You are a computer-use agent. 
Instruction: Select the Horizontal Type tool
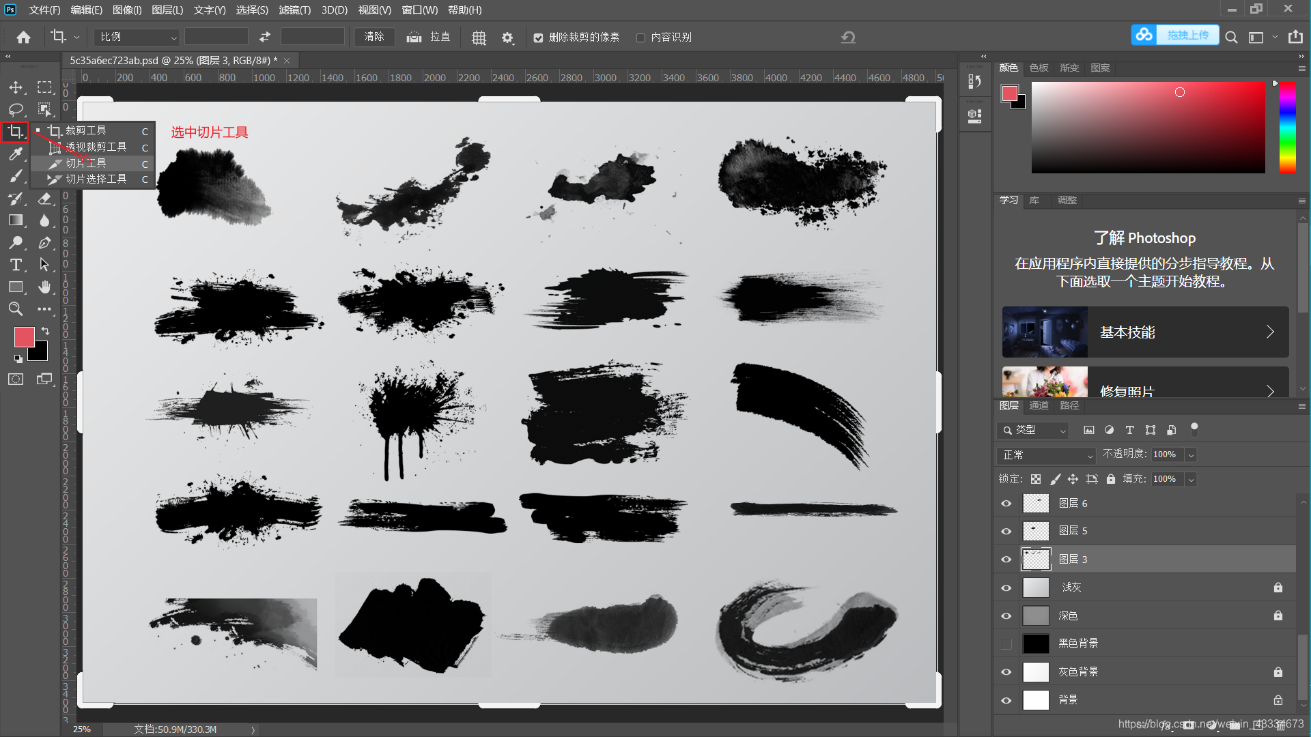pos(15,265)
